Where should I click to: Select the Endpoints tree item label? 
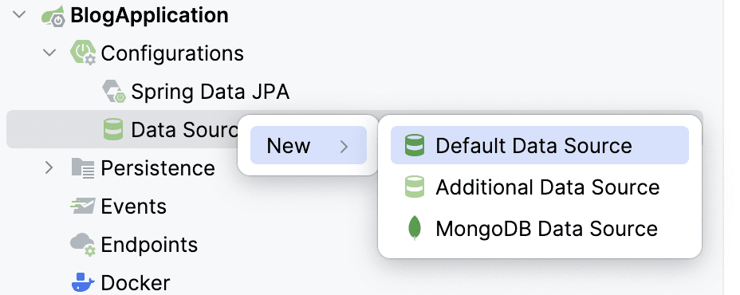click(149, 245)
